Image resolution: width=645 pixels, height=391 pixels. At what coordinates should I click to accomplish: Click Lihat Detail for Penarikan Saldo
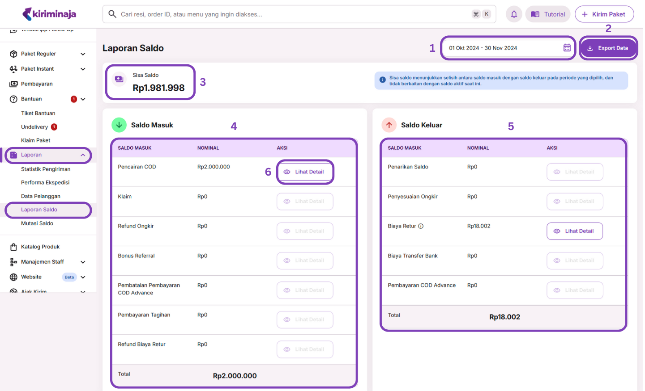575,172
